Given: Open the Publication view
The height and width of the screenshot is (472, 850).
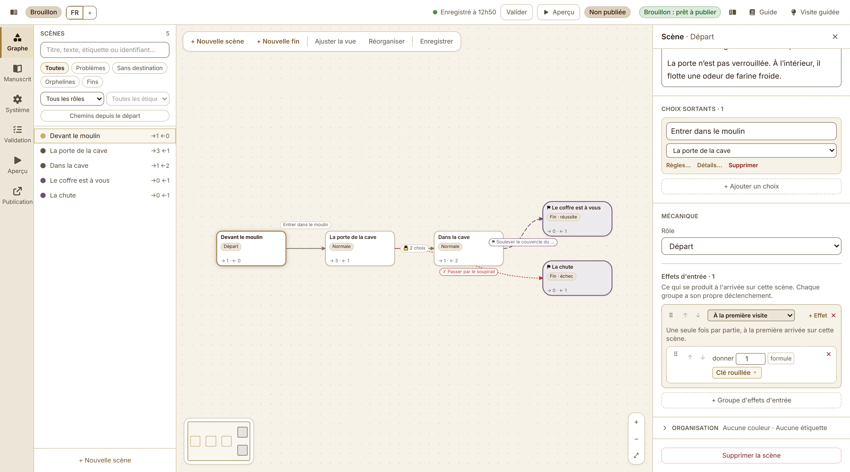Looking at the screenshot, I should (18, 196).
